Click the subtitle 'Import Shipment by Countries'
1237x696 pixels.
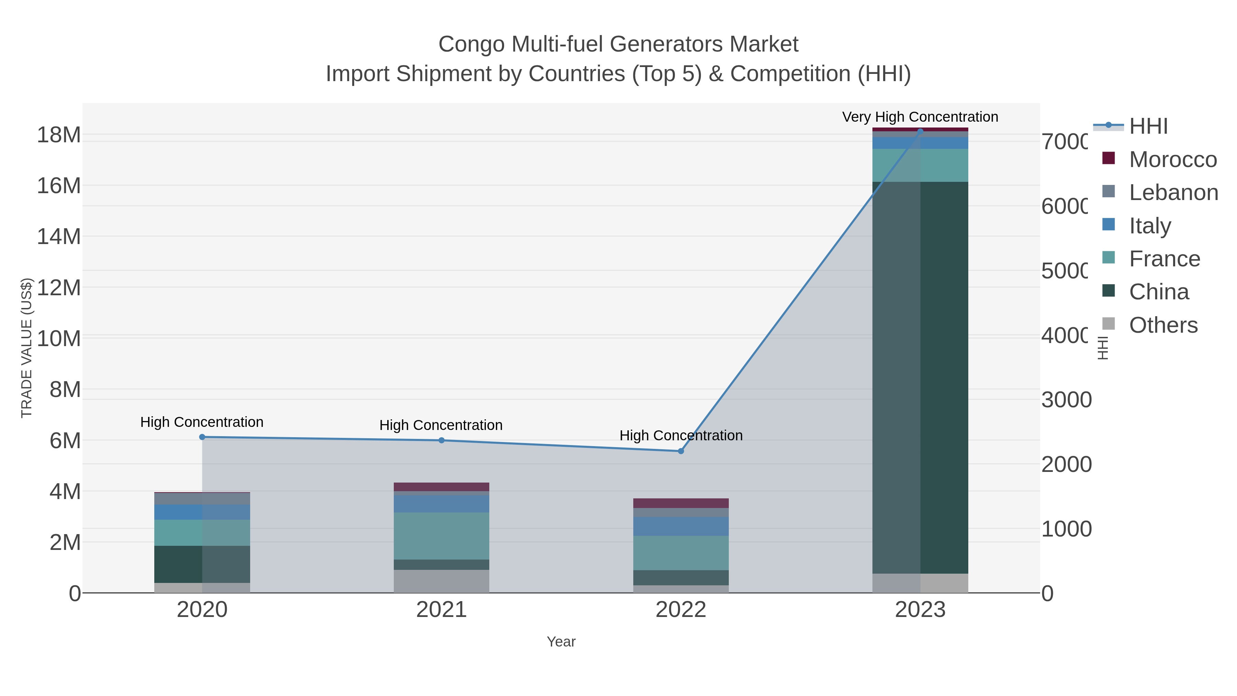click(x=476, y=74)
